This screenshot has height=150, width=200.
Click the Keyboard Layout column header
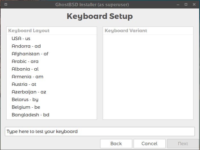coord(52,31)
